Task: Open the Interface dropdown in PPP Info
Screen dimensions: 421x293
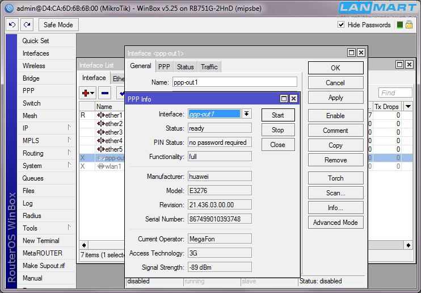Action: (246, 114)
